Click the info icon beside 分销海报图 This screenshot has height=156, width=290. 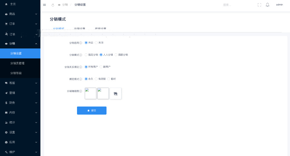click(81, 91)
